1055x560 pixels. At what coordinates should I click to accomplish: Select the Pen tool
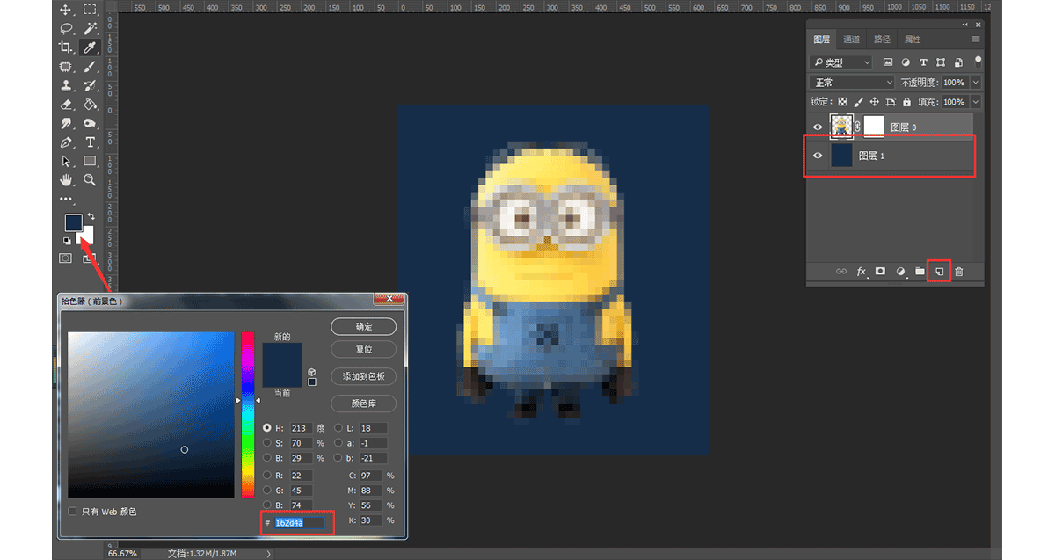pos(66,142)
